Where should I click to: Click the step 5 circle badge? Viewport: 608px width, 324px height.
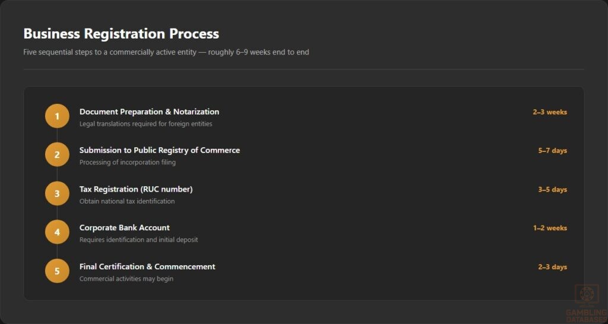point(57,271)
